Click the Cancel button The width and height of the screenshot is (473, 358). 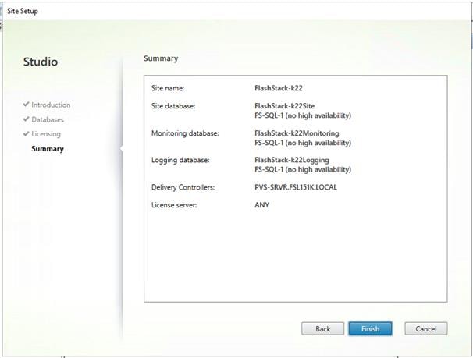coord(425,328)
